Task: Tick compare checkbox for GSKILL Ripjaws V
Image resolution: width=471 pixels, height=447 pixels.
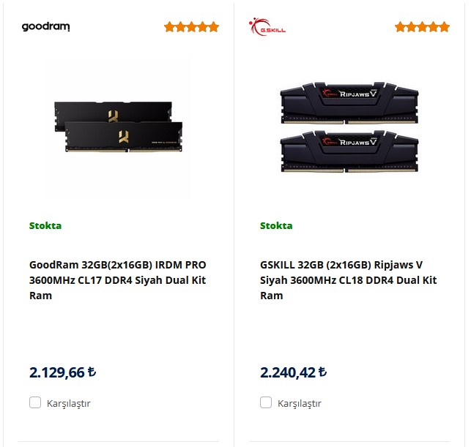Action: tap(266, 402)
